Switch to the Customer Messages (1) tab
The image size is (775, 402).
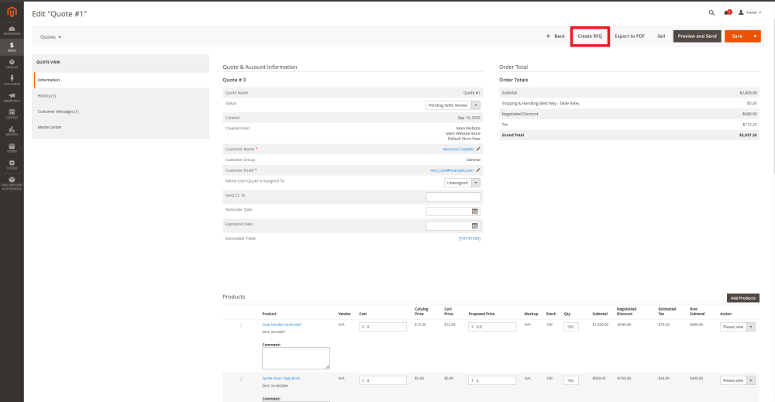click(x=122, y=112)
